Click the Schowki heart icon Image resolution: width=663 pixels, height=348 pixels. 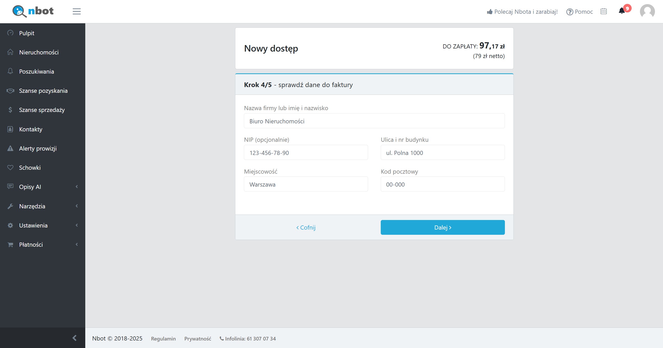10,168
